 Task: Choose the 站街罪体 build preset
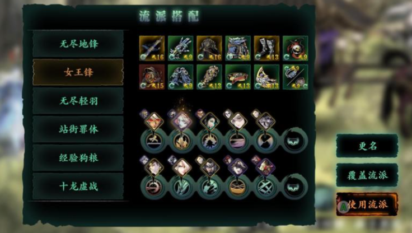[x=78, y=129]
